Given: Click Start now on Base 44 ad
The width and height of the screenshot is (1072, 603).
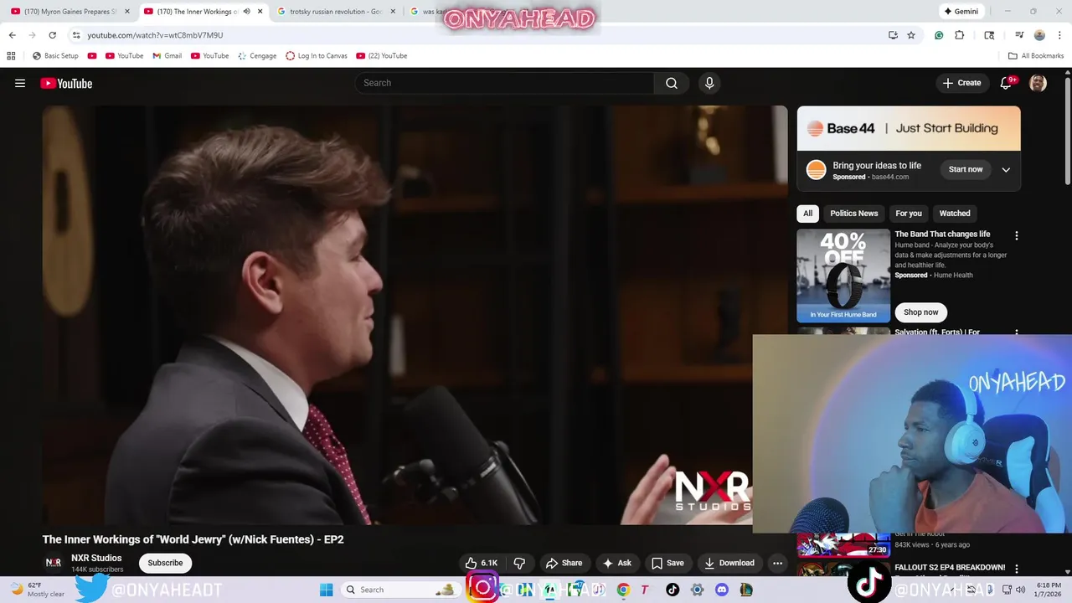Looking at the screenshot, I should 966,169.
